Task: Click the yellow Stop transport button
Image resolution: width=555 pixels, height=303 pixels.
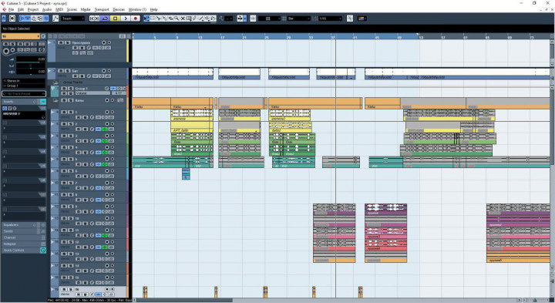Action: 115,19
